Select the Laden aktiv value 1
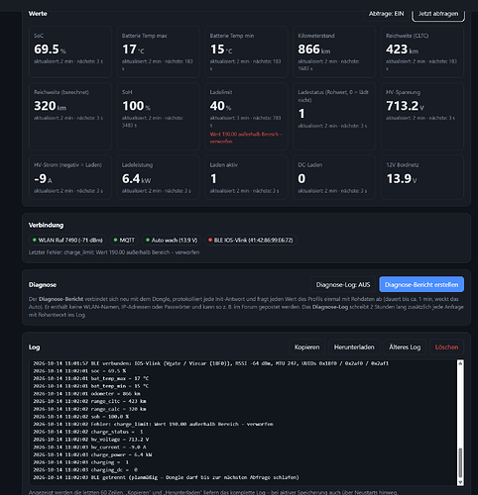478x495 pixels. click(213, 179)
